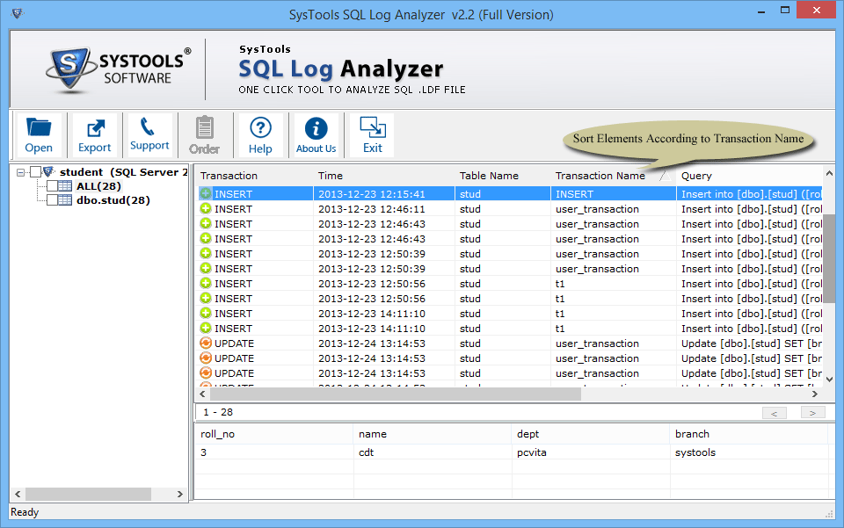
Task: Click the systools branch value cell
Action: 749,452
